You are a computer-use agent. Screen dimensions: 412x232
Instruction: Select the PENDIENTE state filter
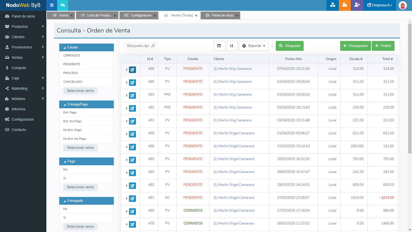click(72, 64)
